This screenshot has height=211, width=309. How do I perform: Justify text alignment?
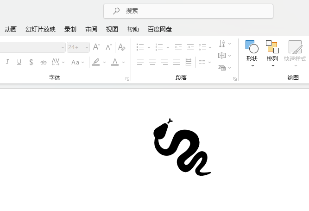click(x=177, y=62)
